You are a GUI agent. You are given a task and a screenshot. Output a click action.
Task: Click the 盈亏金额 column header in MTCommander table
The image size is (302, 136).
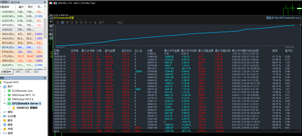pyautogui.click(x=110, y=51)
